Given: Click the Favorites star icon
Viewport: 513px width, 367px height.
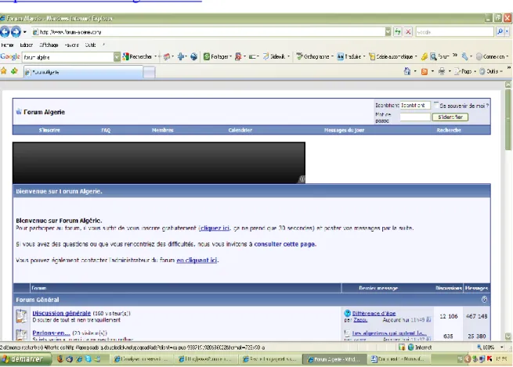Looking at the screenshot, I should click(x=4, y=70).
